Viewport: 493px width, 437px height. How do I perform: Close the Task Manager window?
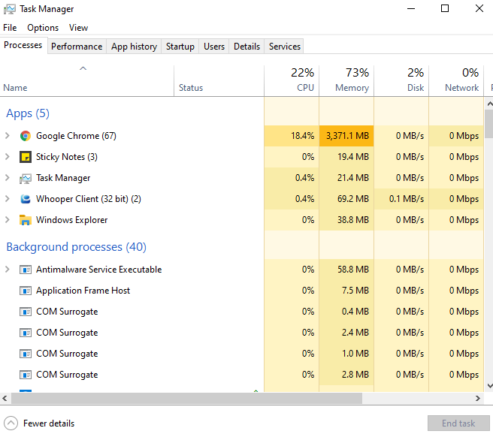coord(479,9)
